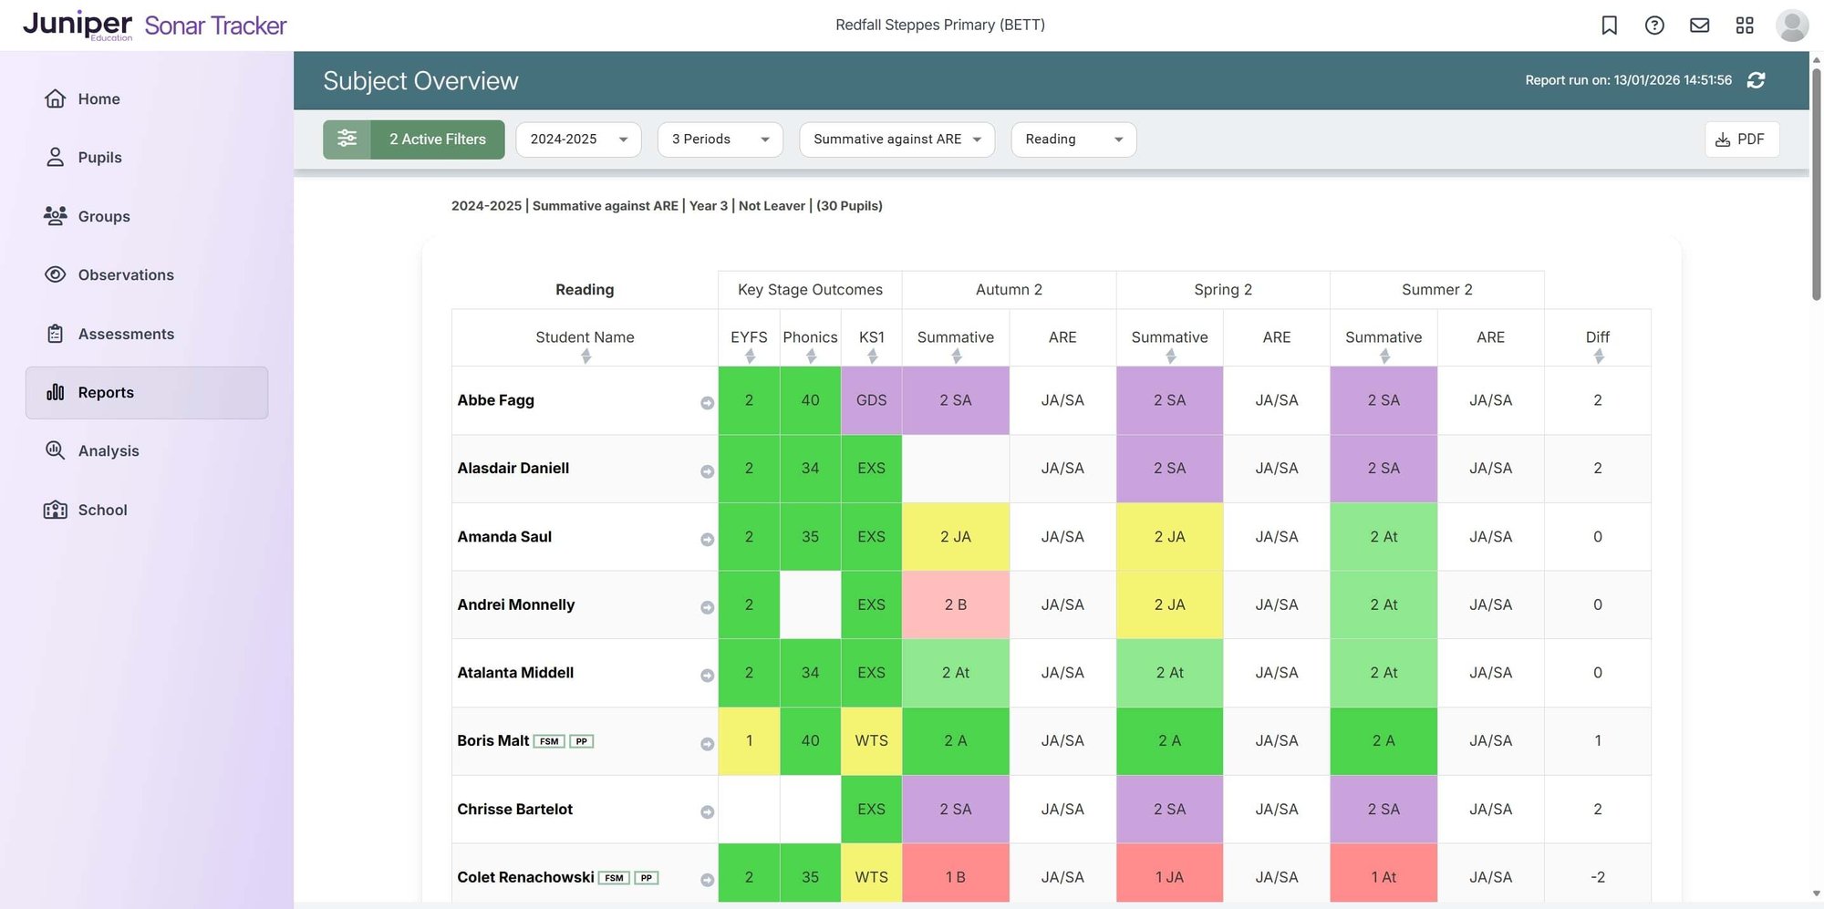The image size is (1824, 909).
Task: Open the Reading subject dropdown
Action: pos(1073,139)
